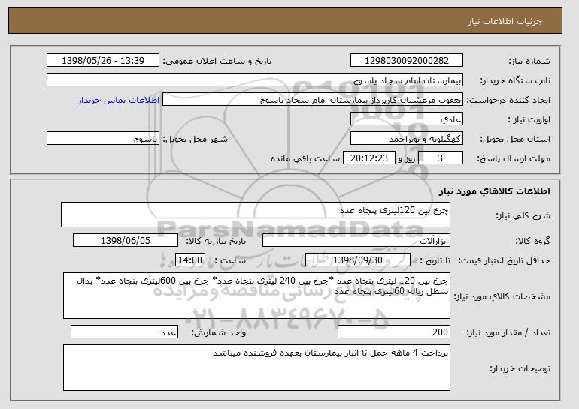
Task: Click the header title جزئیات اطلاعات نیاز
Action: coord(505,21)
